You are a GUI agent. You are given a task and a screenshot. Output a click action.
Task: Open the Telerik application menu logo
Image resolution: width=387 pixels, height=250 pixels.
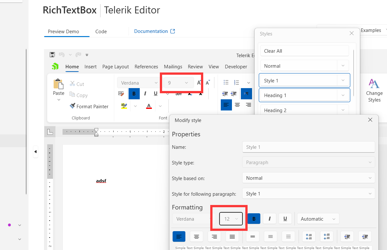tap(55, 66)
